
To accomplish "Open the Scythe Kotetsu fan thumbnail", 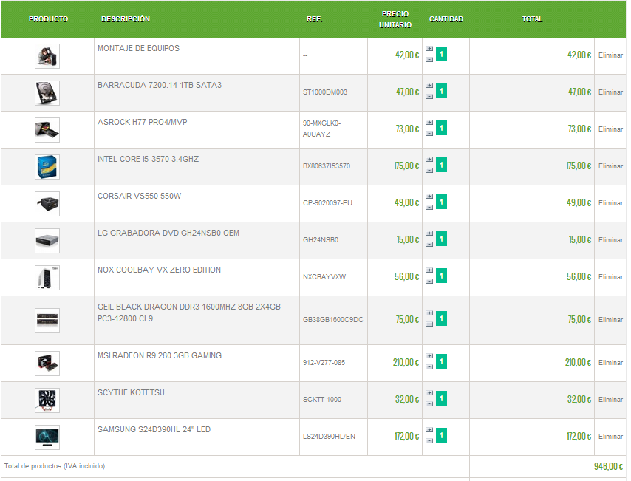I will point(47,401).
